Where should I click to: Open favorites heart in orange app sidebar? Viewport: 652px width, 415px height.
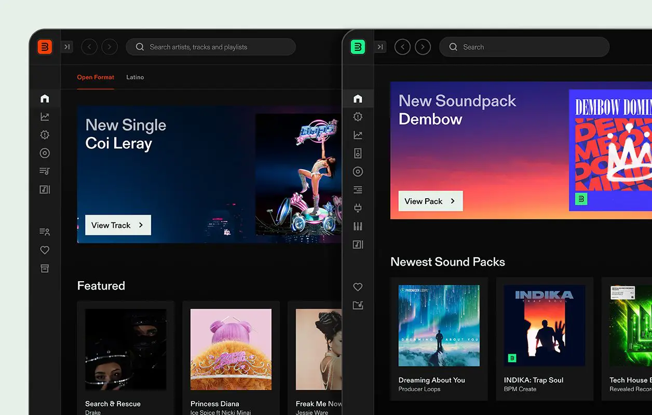(x=45, y=250)
